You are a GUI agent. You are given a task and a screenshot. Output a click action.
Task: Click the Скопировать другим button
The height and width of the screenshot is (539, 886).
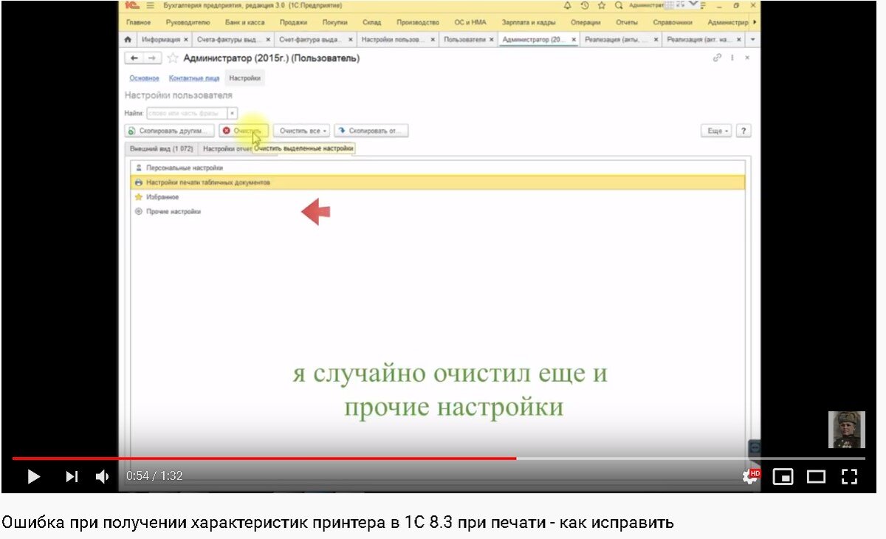(x=170, y=131)
